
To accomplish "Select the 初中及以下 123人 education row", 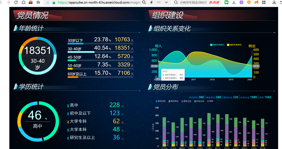I will pyautogui.click(x=96, y=113).
